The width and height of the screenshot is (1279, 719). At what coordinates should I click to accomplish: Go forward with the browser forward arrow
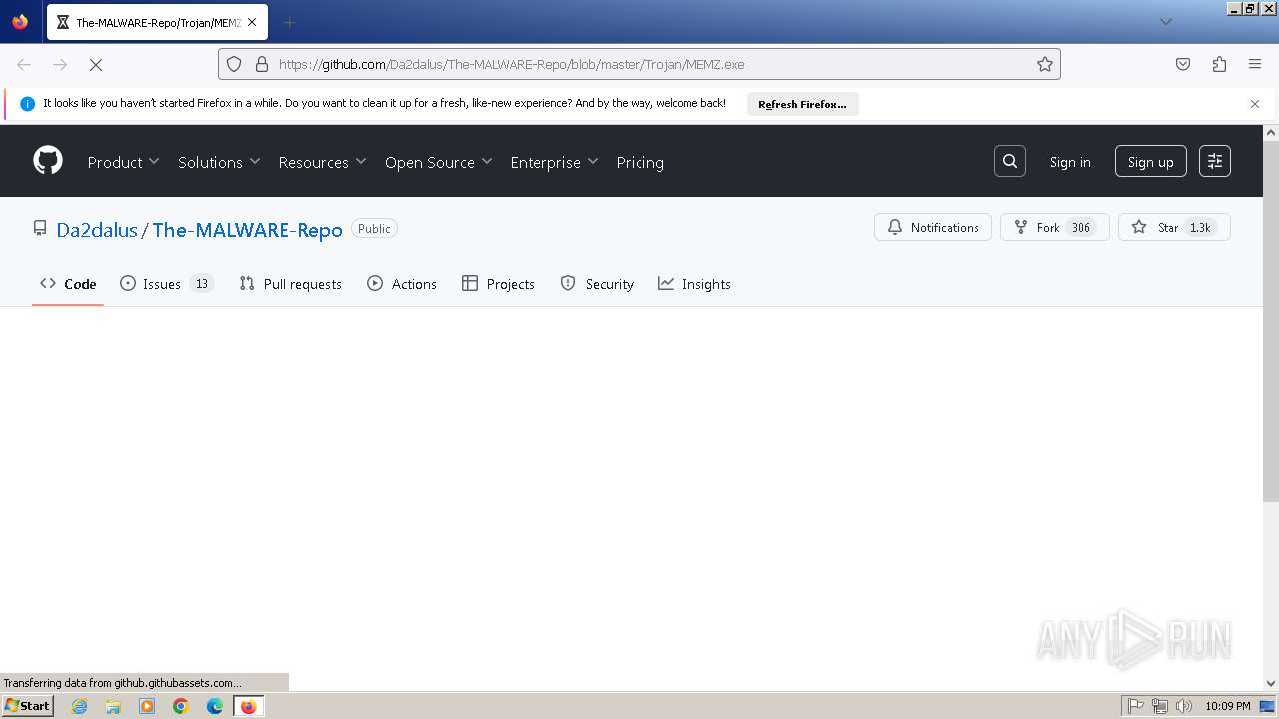click(x=60, y=64)
